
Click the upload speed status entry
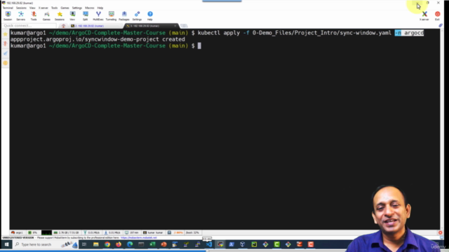click(92, 232)
